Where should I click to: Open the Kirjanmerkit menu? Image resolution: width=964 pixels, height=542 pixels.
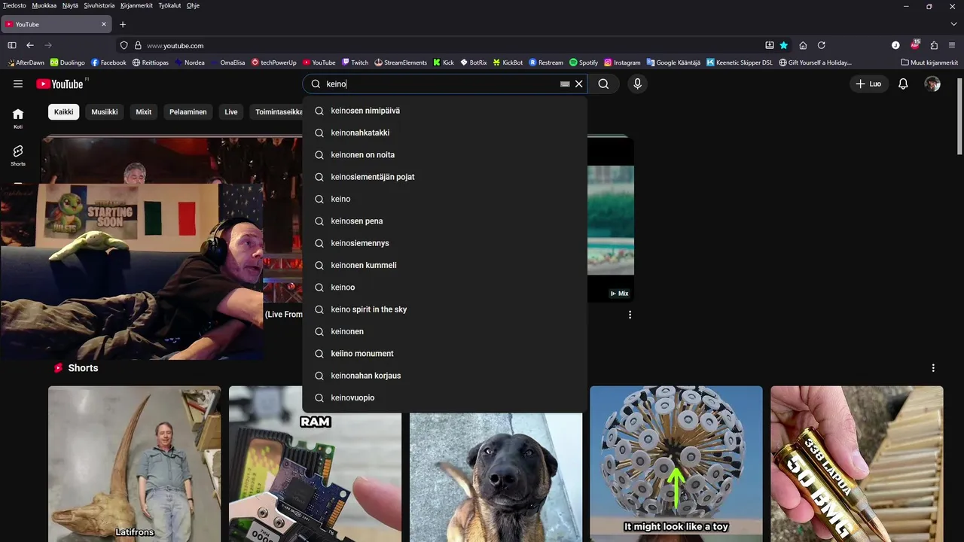tap(136, 5)
